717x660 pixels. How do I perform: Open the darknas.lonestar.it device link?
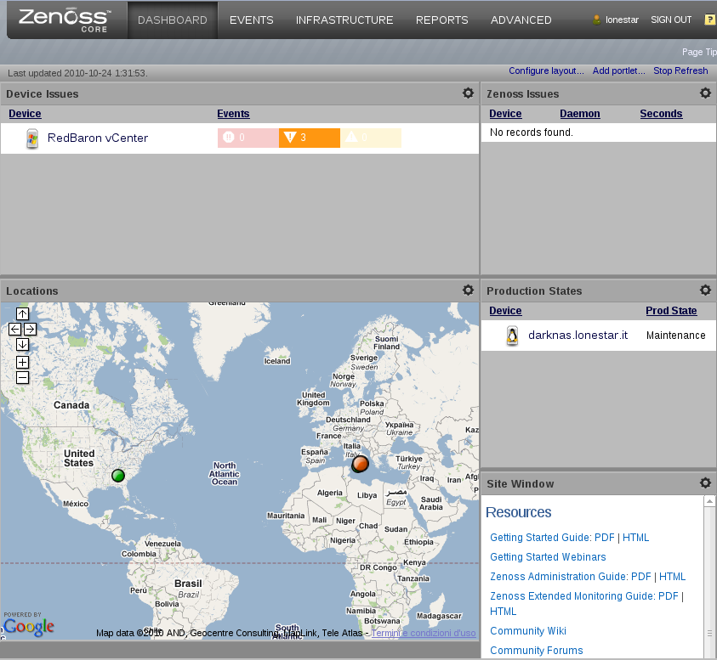point(578,336)
